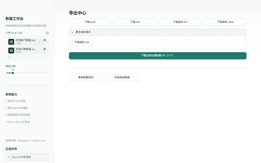Image resolution: width=261 pixels, height=163 pixels.
Task: Click the Windows 11 · Python 3.11+ text
Action: pyautogui.click(x=32, y=141)
